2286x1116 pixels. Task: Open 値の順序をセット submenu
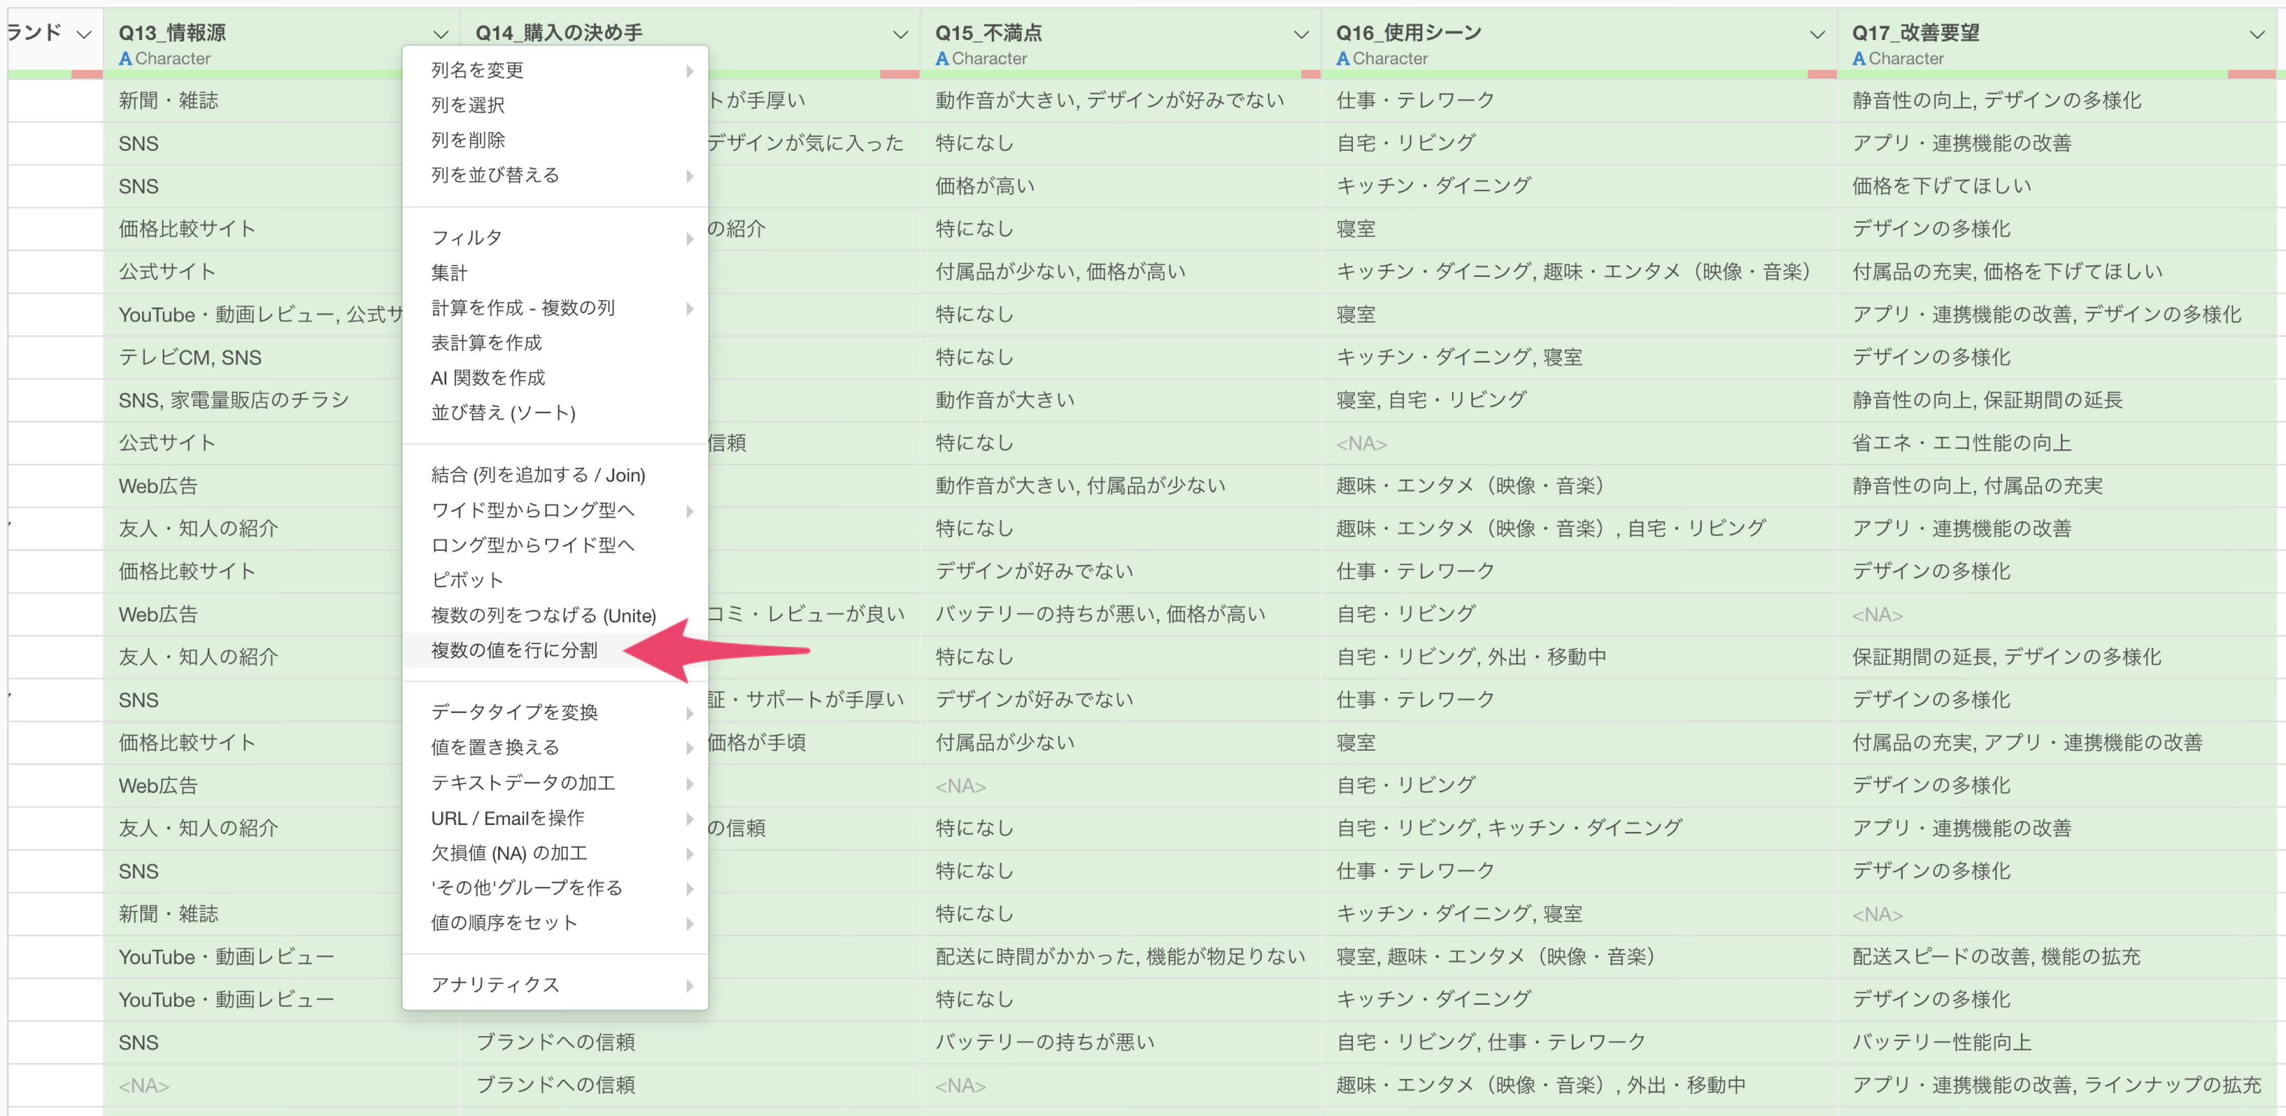[556, 923]
